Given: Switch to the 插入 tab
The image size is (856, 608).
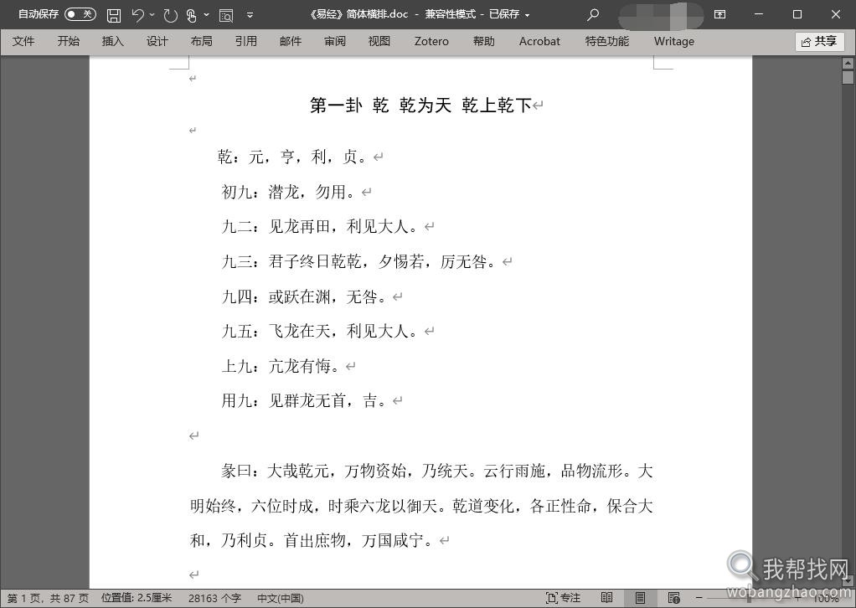Looking at the screenshot, I should pyautogui.click(x=112, y=42).
